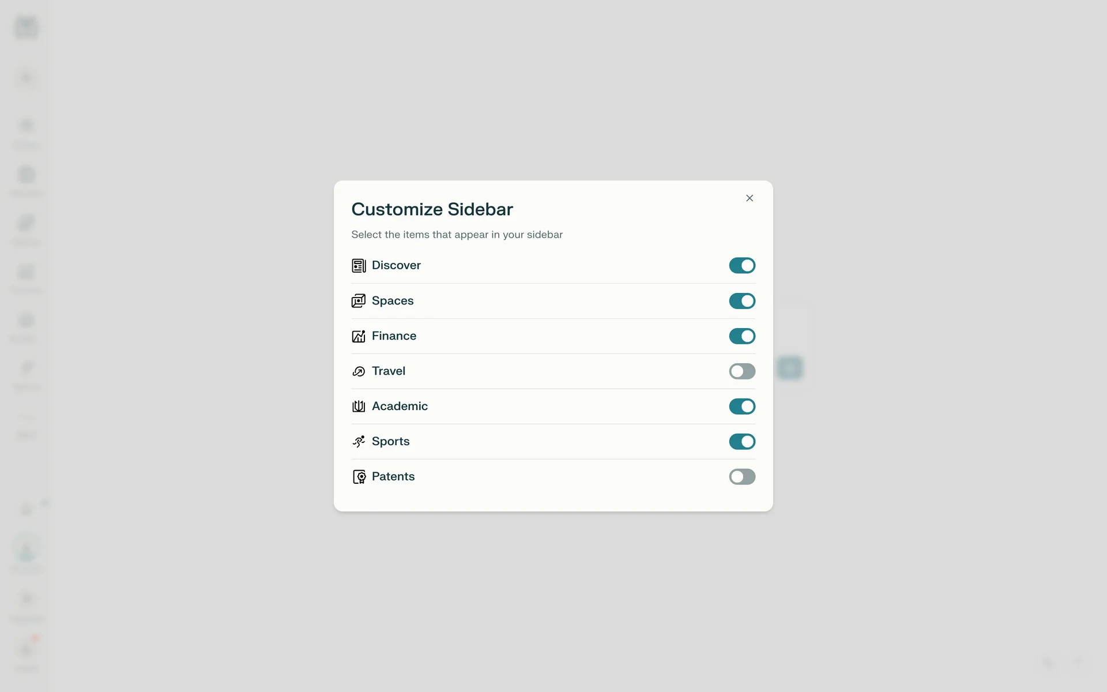This screenshot has height=692, width=1107.
Task: Enable the Travel sidebar toggle
Action: coord(742,371)
